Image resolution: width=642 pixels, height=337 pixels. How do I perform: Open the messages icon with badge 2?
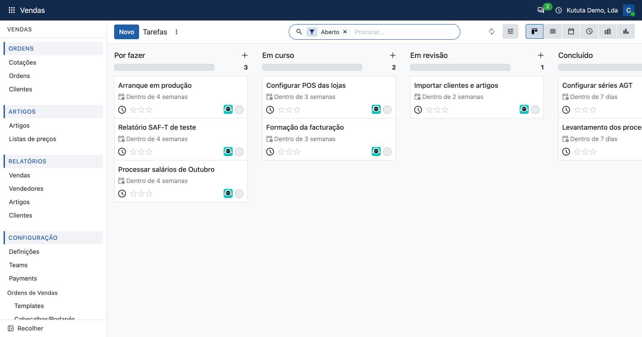pos(541,10)
